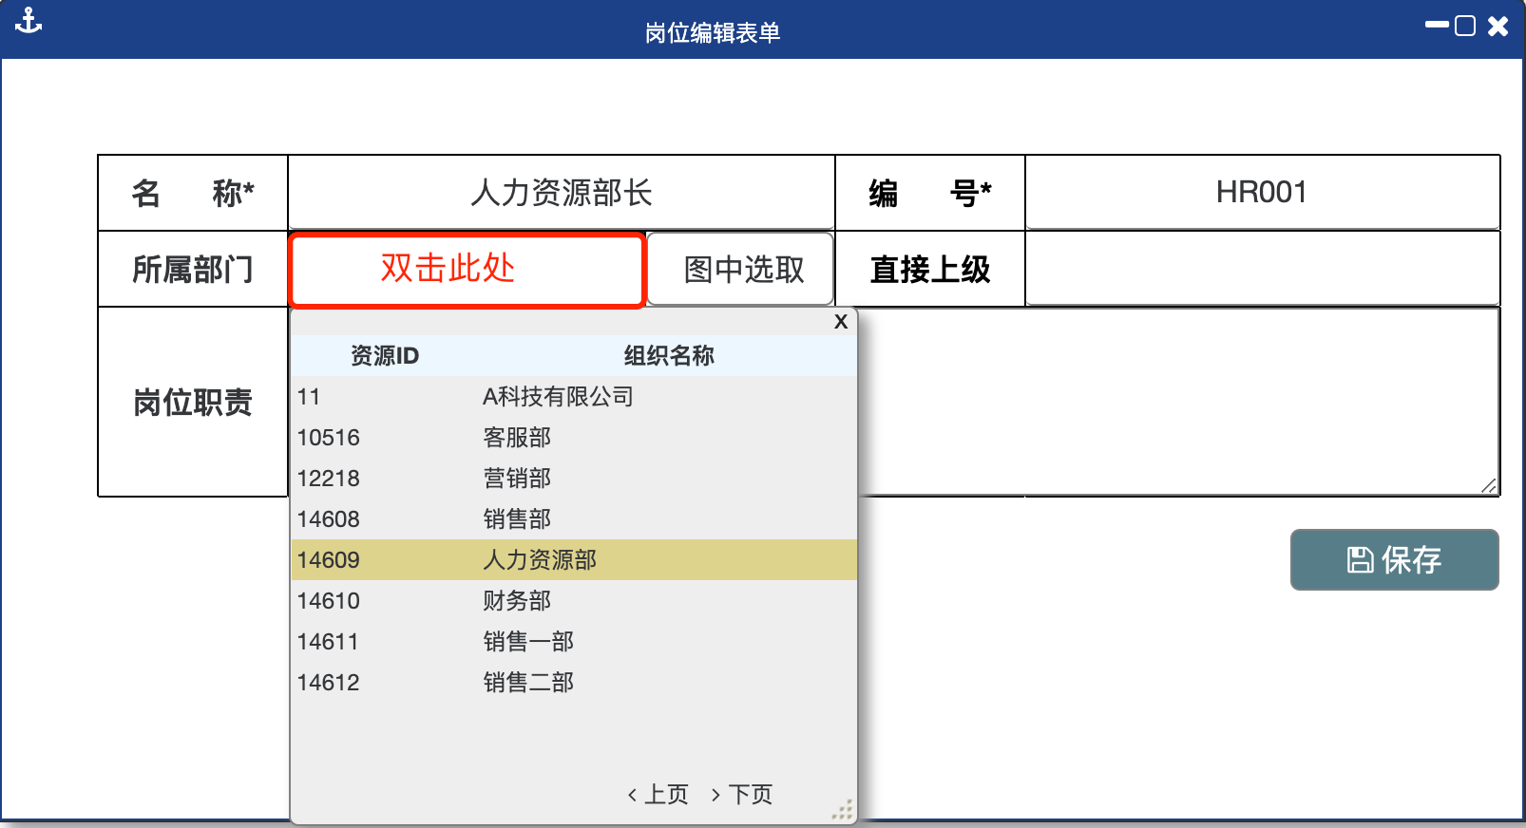Choose 营销部 in the dropdown list

573,478
